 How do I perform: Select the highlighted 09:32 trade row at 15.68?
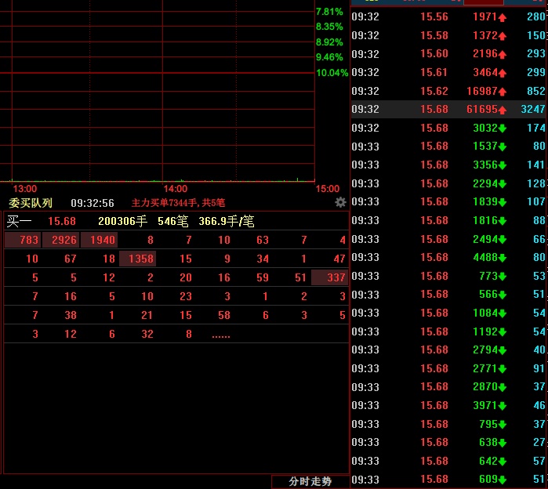pyautogui.click(x=448, y=109)
